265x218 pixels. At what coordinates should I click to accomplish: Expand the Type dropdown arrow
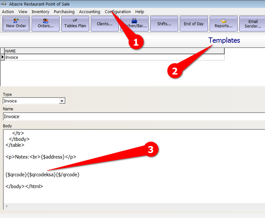coord(62,101)
